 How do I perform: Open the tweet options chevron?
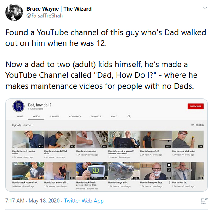click(x=204, y=7)
